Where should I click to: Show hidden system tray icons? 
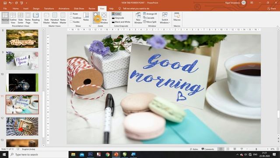point(237,154)
